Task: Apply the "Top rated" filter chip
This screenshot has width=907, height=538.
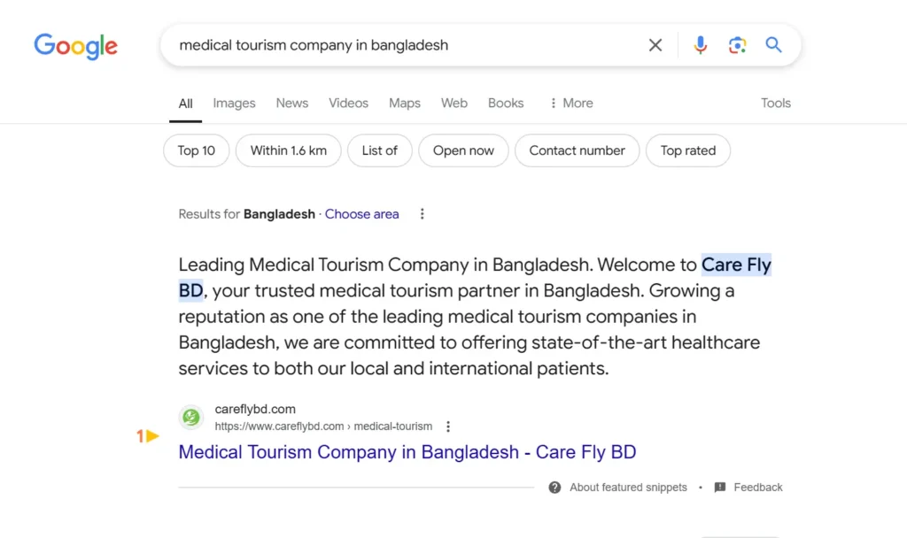Action: pos(687,150)
